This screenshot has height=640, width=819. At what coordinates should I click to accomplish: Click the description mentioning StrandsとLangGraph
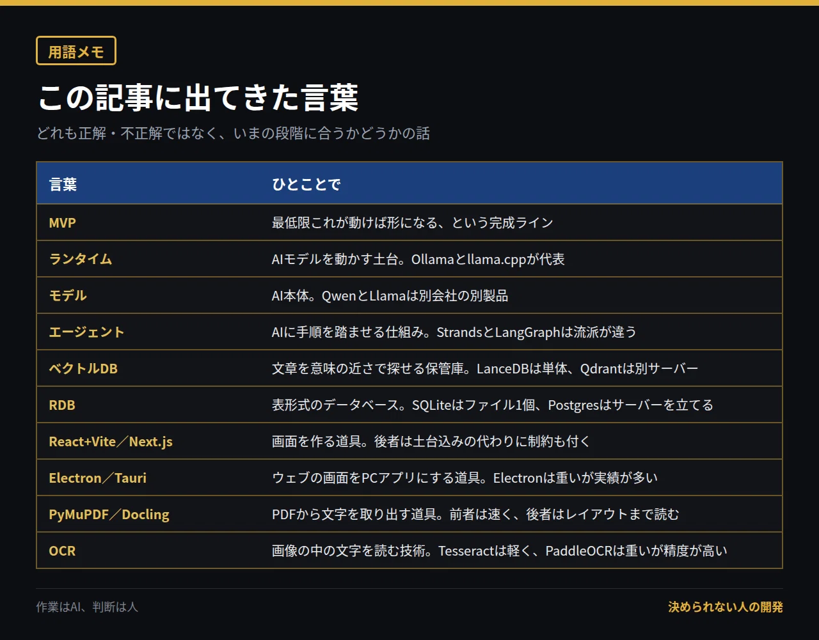[x=454, y=332]
